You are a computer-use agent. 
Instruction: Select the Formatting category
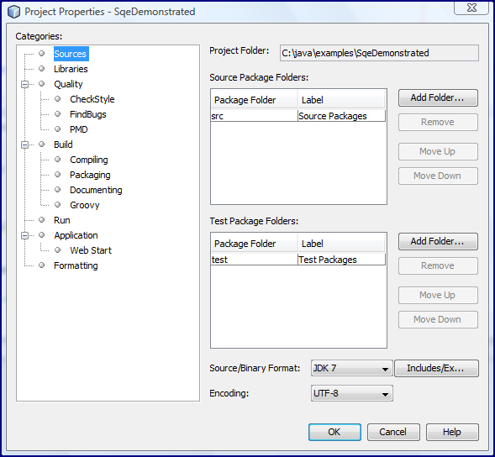(x=76, y=265)
